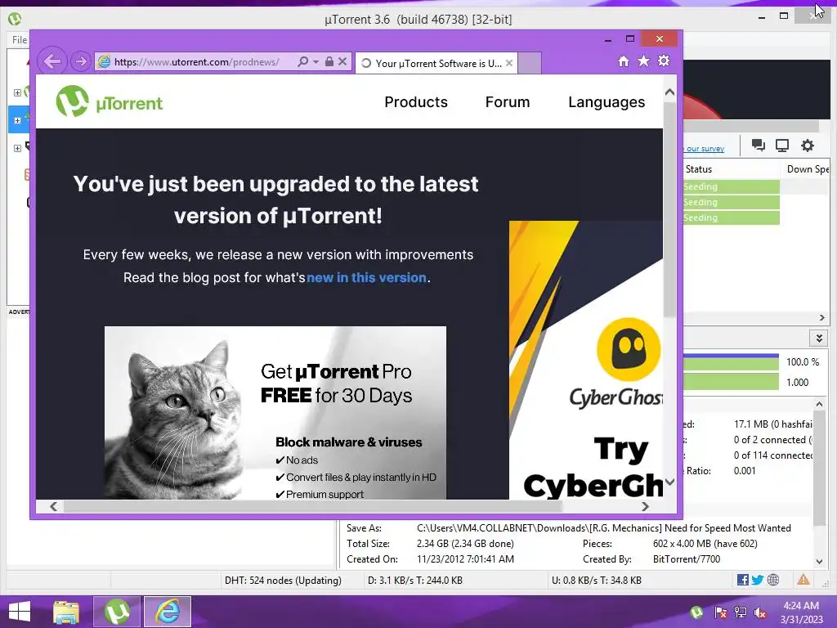Click the webpage scroll up arrow
837x628 pixels.
[x=670, y=92]
